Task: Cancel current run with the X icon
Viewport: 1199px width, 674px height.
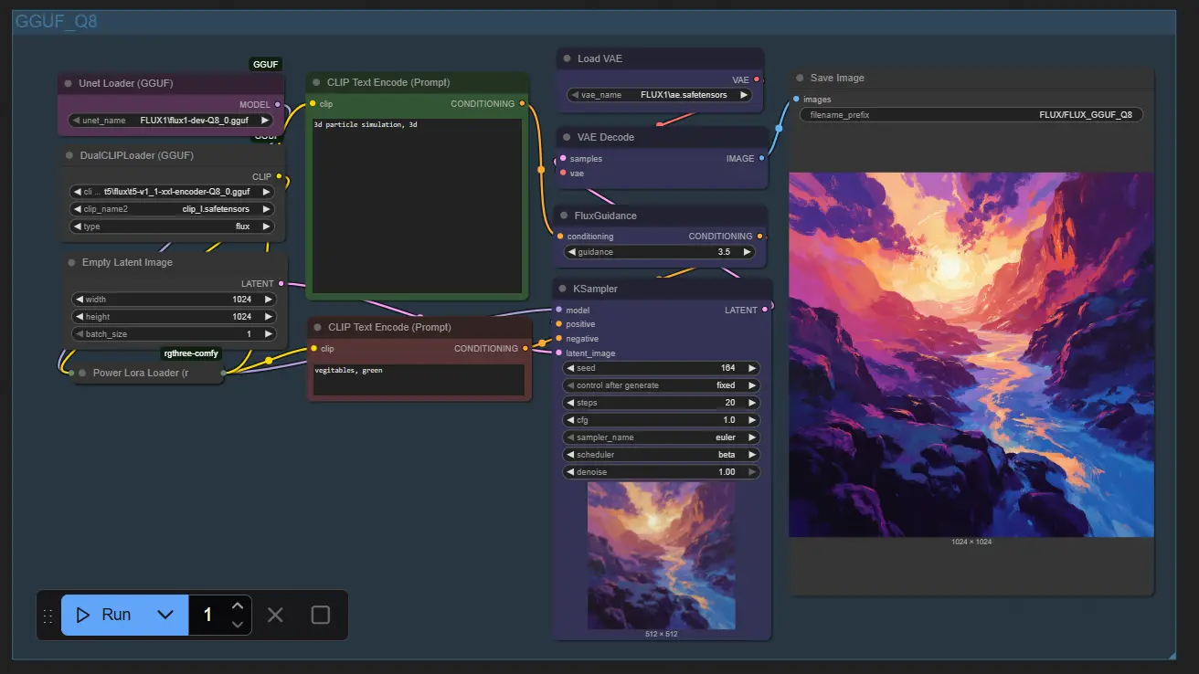Action: (x=275, y=615)
